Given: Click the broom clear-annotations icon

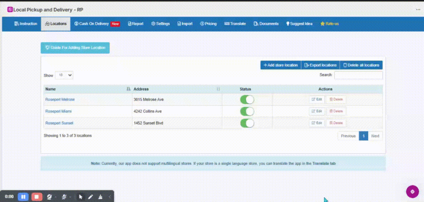Looking at the screenshot, I should pyautogui.click(x=99, y=197).
